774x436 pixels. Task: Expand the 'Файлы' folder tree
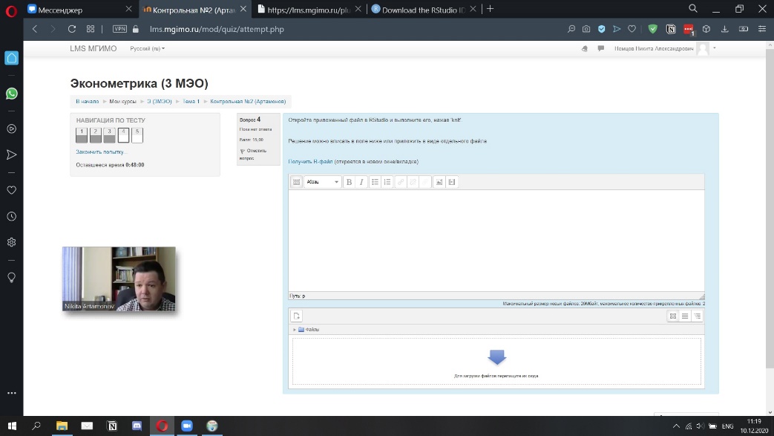click(295, 330)
